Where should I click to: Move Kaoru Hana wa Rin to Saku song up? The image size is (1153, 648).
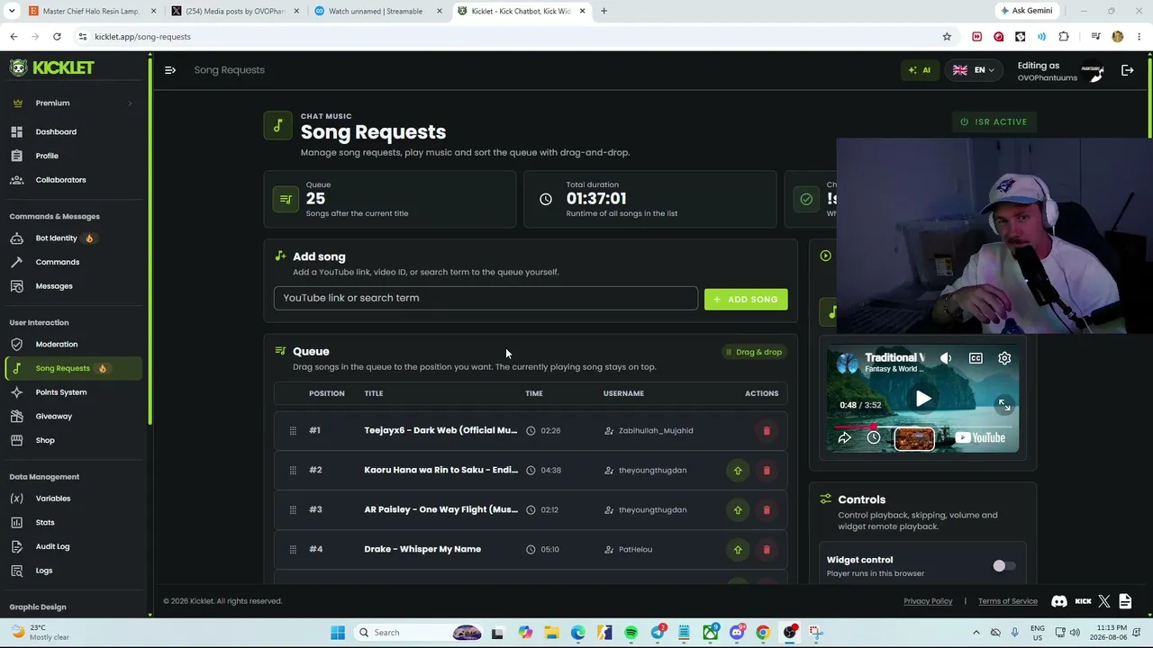point(738,471)
